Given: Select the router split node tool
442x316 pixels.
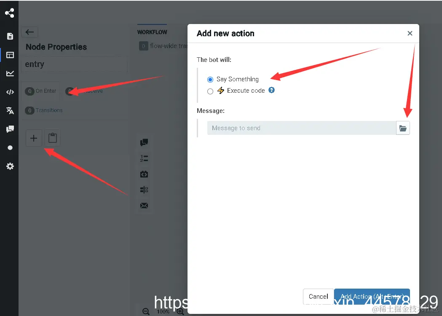Looking at the screenshot, I should coord(144,190).
